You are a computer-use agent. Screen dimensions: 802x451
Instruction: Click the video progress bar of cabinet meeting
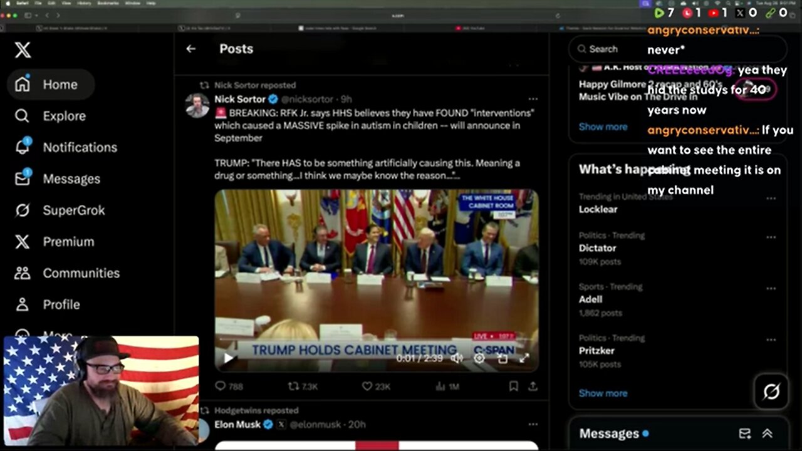click(376, 340)
